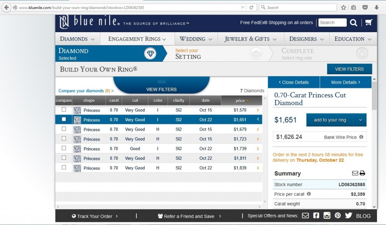The image size is (386, 225).
Task: Open Blue Nile Facebook page icon
Action: [316, 216]
